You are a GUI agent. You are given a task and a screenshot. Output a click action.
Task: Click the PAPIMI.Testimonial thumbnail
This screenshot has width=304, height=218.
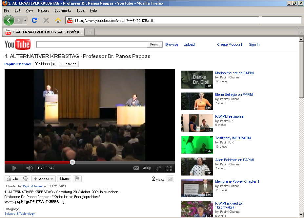[197, 123]
